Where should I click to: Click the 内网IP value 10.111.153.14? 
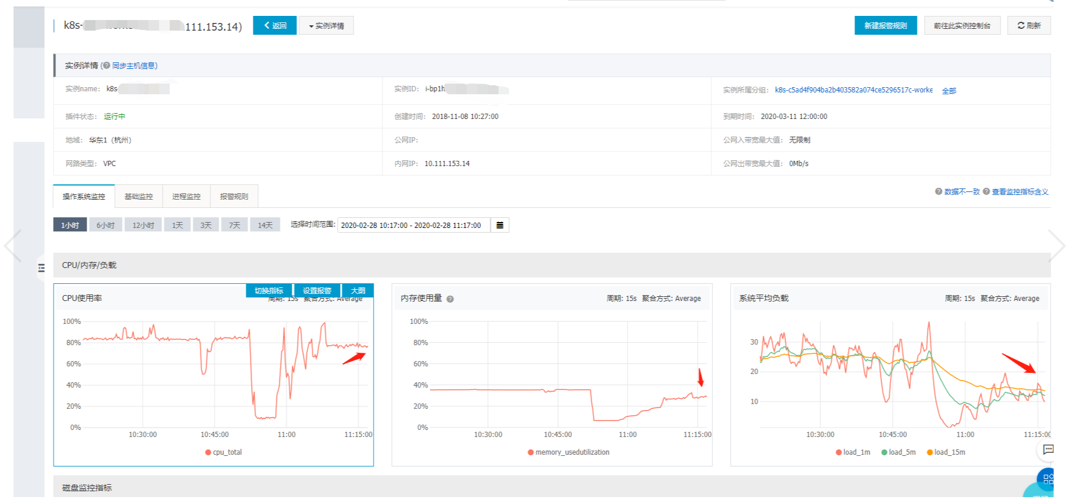pos(447,164)
